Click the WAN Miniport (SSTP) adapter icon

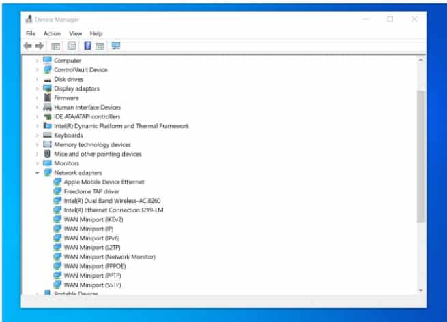[57, 285]
